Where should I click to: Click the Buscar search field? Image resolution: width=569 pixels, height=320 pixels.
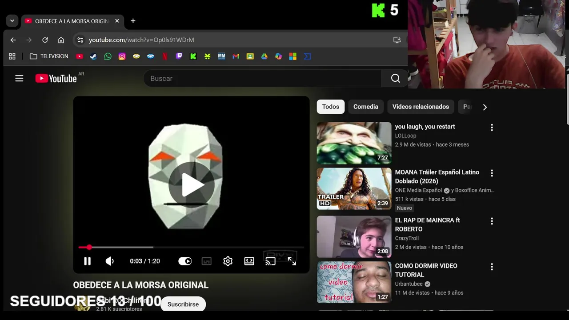(x=262, y=78)
